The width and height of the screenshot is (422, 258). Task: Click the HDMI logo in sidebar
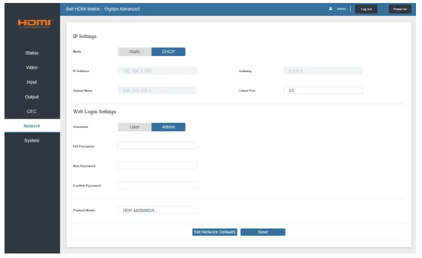tap(35, 24)
